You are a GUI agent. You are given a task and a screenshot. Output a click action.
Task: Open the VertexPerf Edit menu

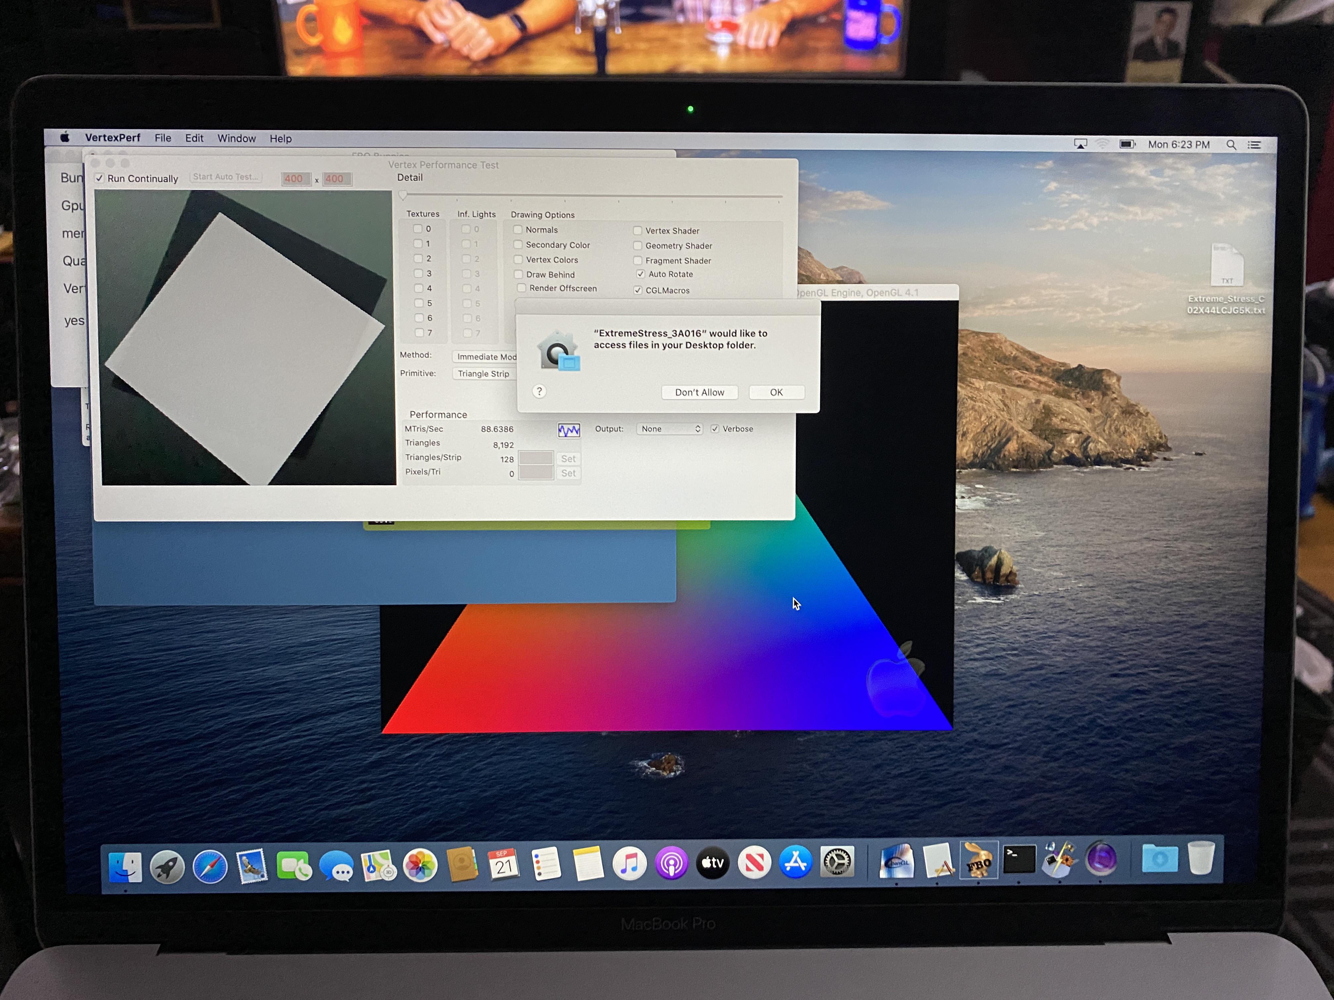click(x=194, y=138)
